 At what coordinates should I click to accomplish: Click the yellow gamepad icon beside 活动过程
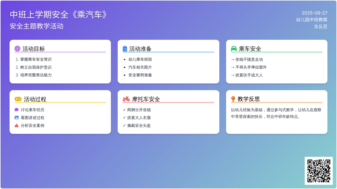[18, 99]
